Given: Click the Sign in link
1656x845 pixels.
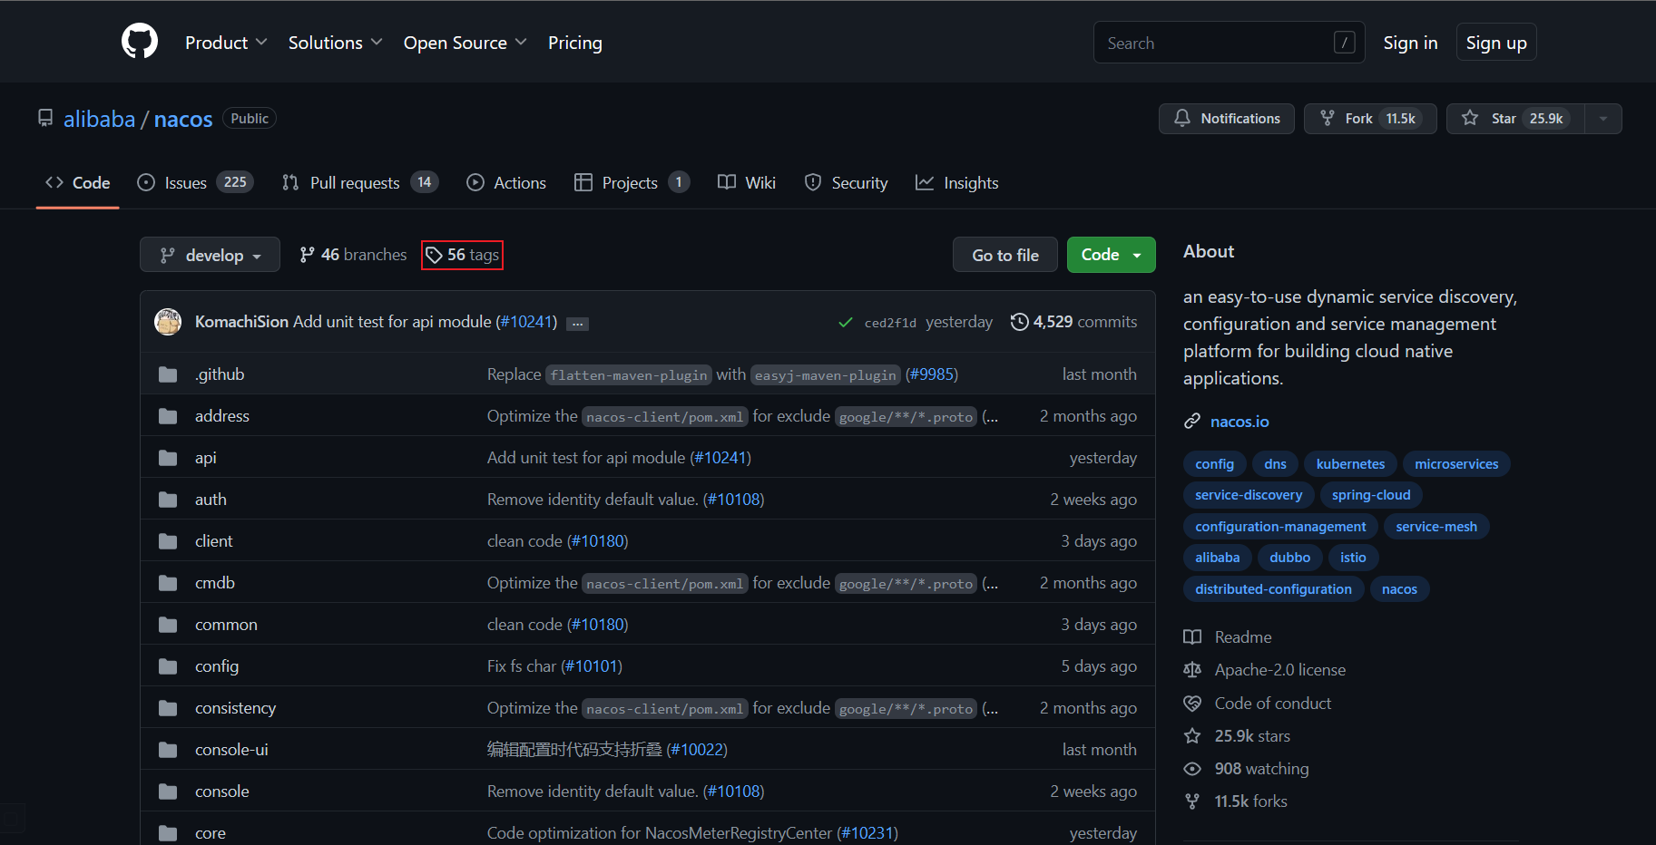Looking at the screenshot, I should 1410,43.
